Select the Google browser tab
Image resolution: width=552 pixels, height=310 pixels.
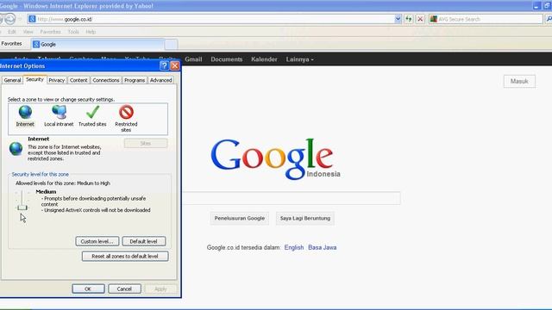coord(97,44)
